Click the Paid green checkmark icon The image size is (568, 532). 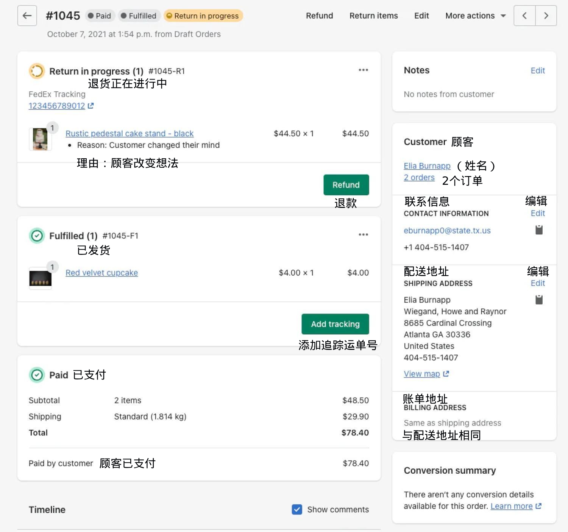pos(37,375)
